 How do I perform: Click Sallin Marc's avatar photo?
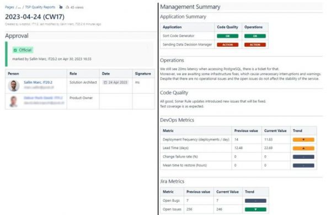(14, 86)
